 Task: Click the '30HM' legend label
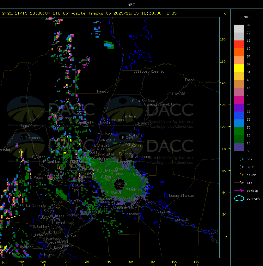pyautogui.click(x=250, y=167)
